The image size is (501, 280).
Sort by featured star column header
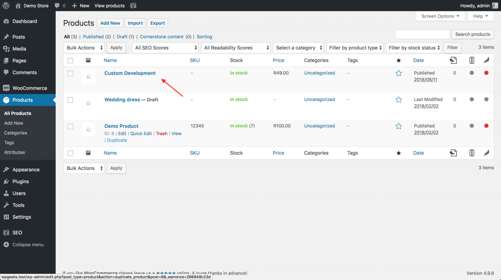[x=398, y=60]
